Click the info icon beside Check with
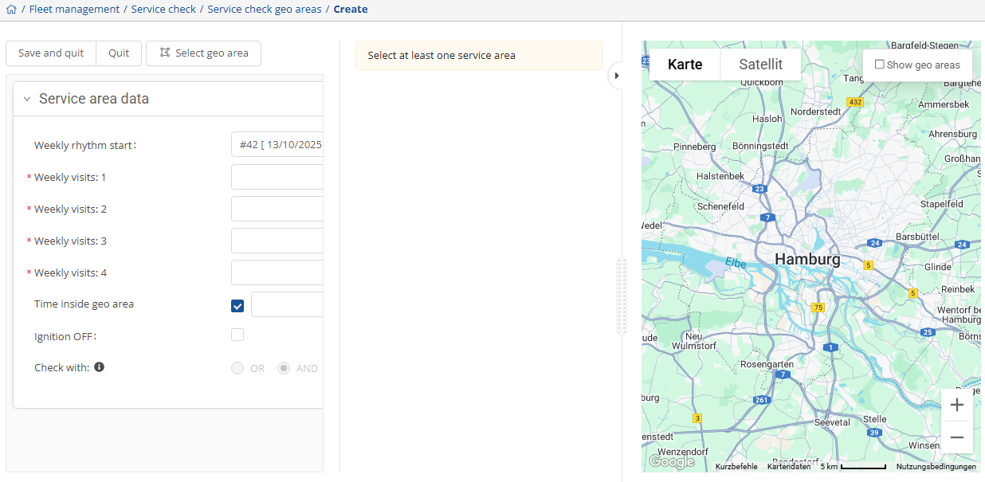This screenshot has width=985, height=482. click(x=99, y=367)
